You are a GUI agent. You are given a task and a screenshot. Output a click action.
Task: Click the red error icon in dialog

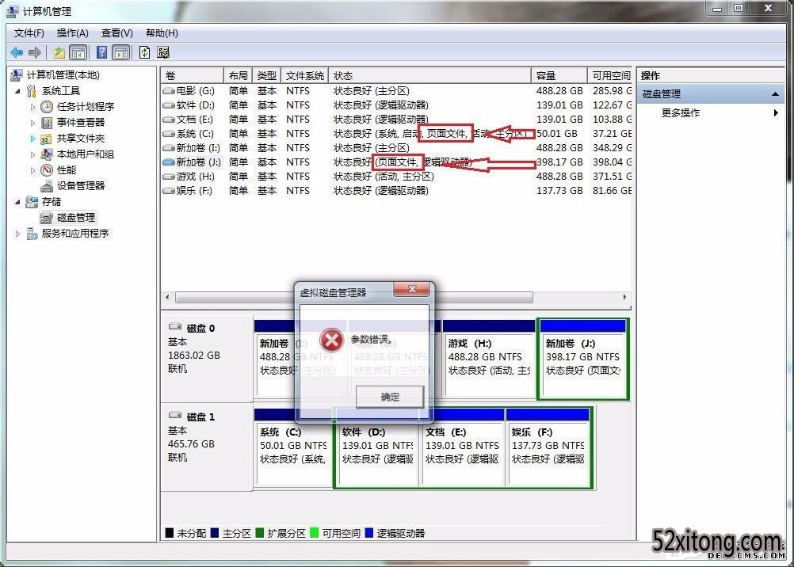(332, 341)
